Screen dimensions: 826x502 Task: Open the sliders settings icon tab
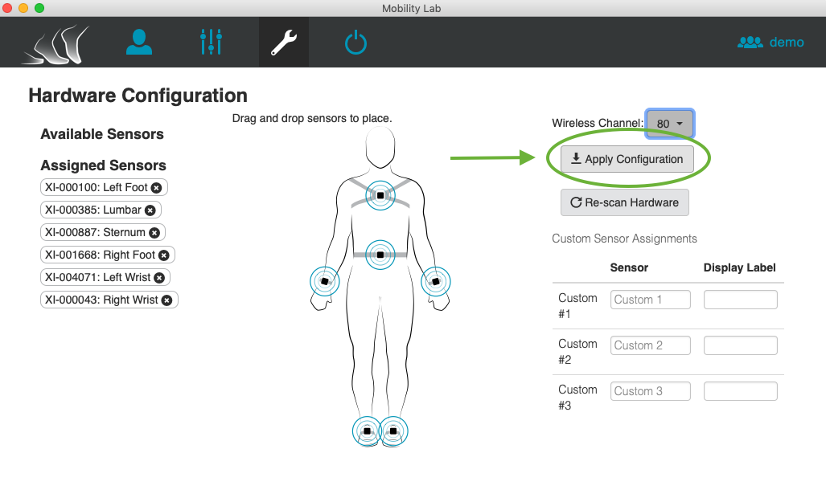point(212,42)
